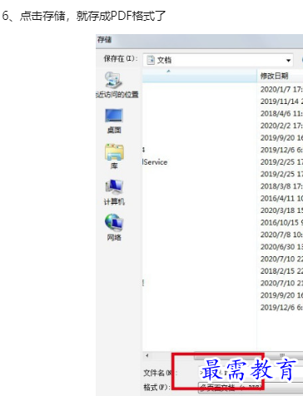Open the Network (网络) shortcut icon
This screenshot has height=396, width=303.
[114, 227]
